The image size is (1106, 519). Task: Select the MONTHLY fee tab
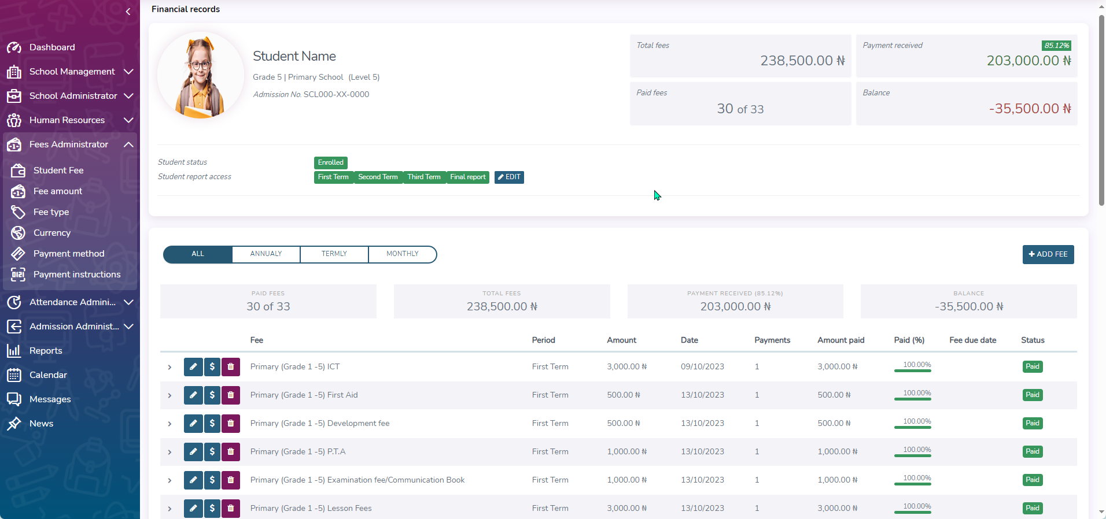coord(402,254)
